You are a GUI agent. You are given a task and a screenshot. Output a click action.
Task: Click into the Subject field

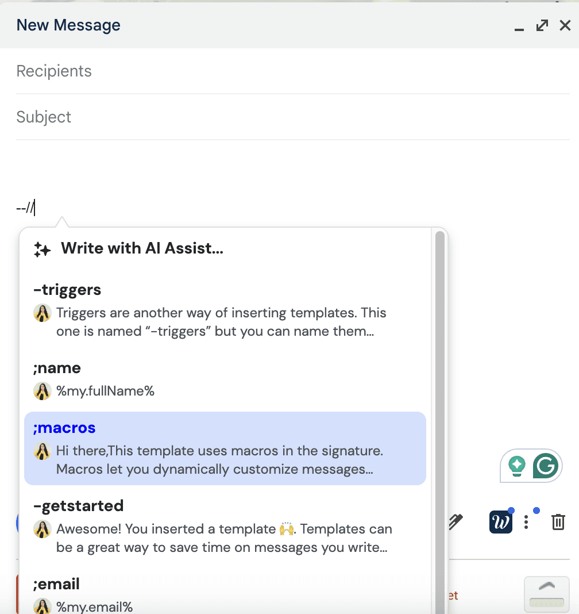[292, 117]
